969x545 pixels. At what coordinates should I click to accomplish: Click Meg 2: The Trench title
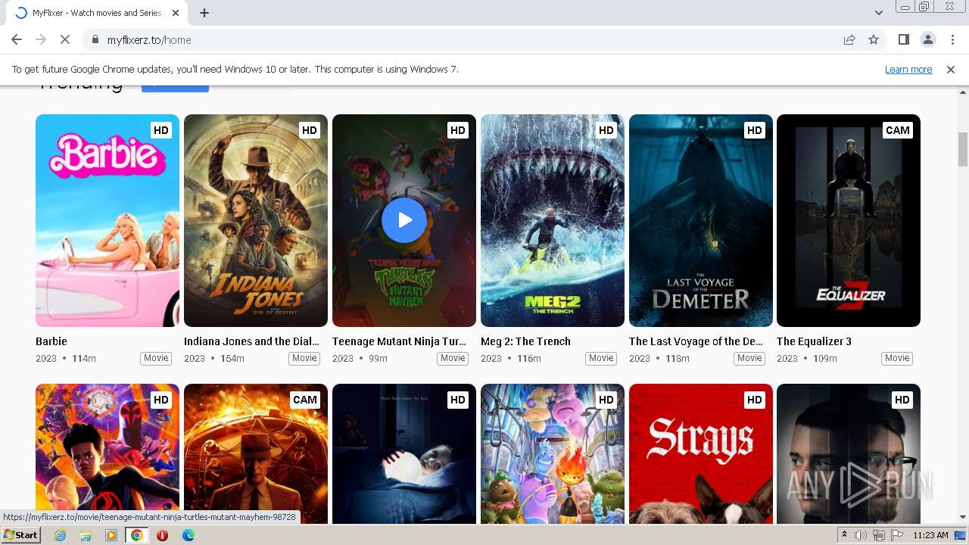pos(525,341)
